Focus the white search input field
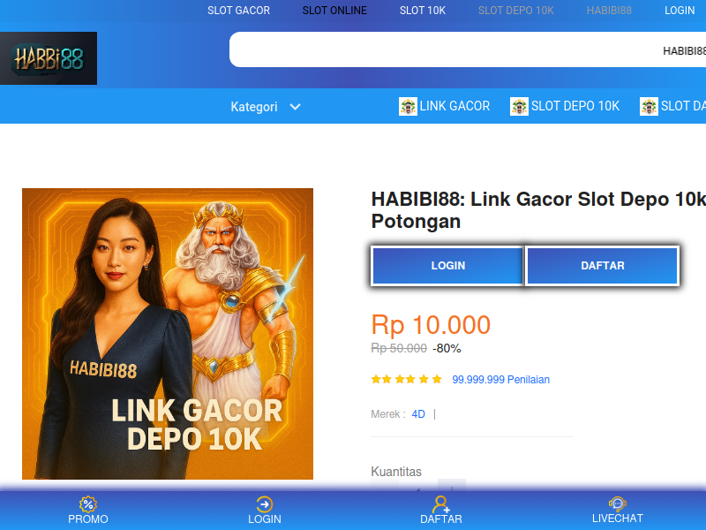 [468, 49]
